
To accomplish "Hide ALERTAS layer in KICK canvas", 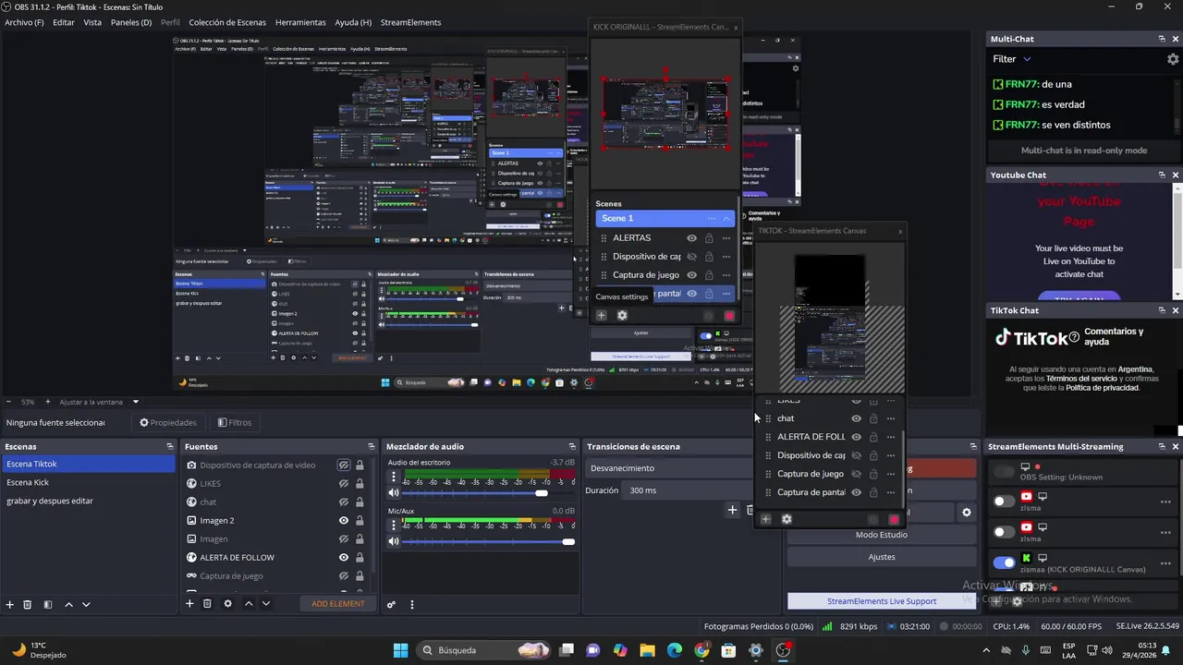I will coord(691,238).
